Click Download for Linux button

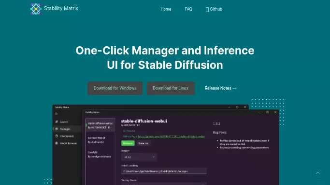click(171, 88)
